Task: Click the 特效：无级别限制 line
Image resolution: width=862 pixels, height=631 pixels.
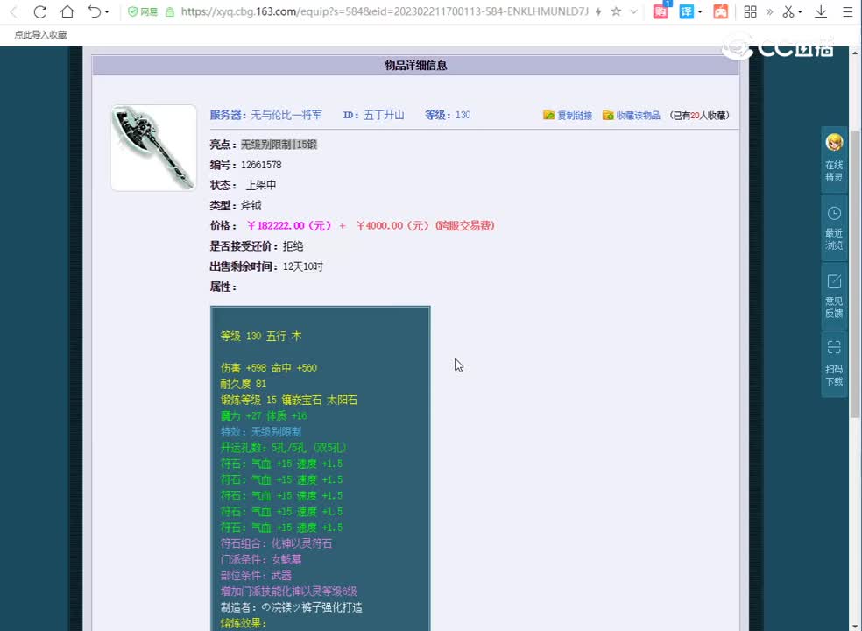Action: (260, 432)
